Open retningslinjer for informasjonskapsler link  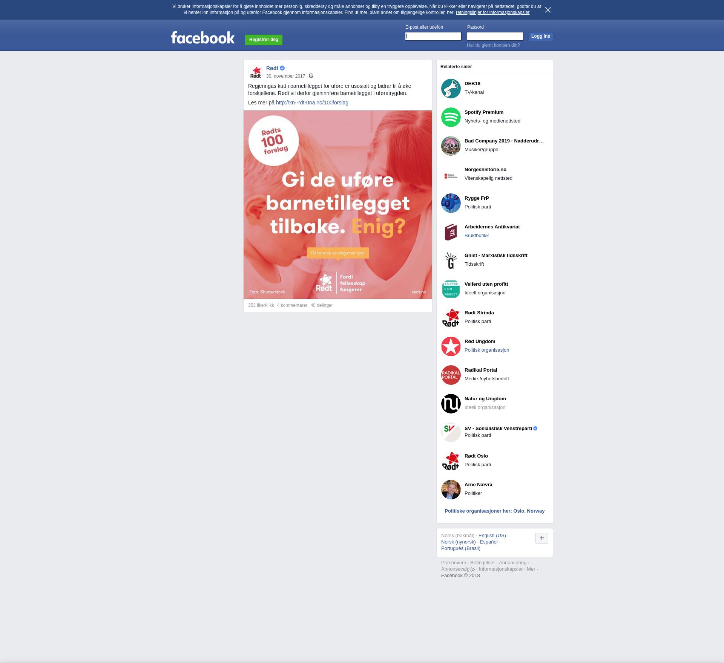[x=492, y=12]
